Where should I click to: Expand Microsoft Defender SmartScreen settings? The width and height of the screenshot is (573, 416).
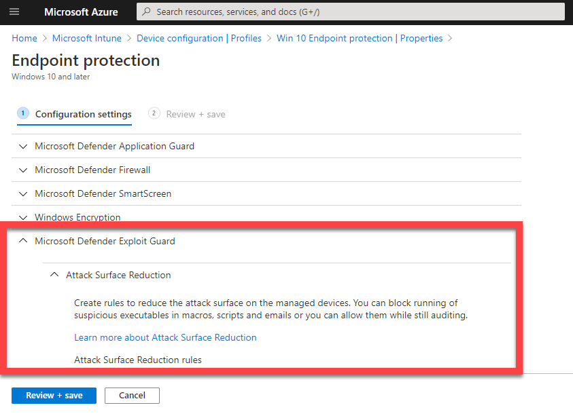point(103,193)
